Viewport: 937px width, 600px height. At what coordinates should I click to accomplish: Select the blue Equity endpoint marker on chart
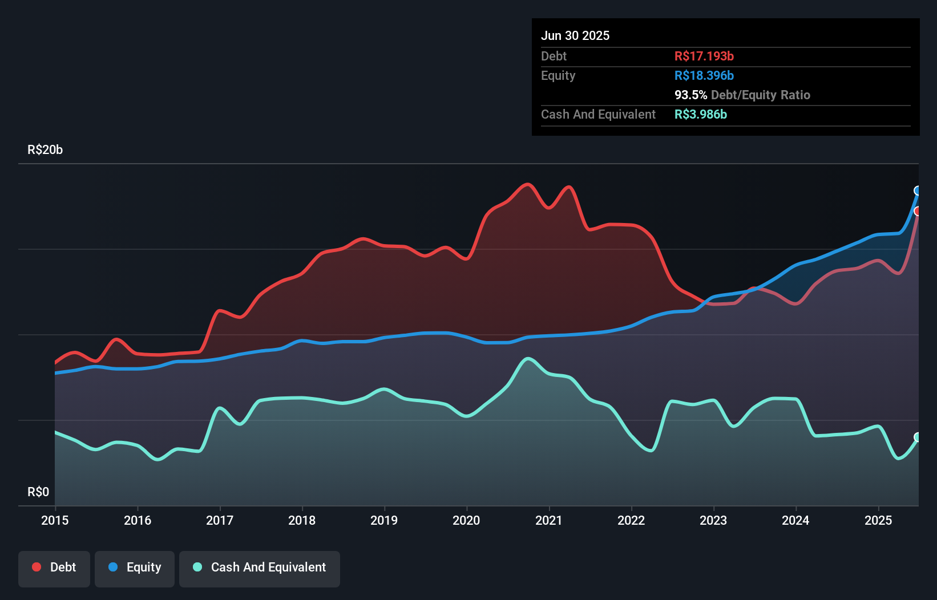coord(918,191)
